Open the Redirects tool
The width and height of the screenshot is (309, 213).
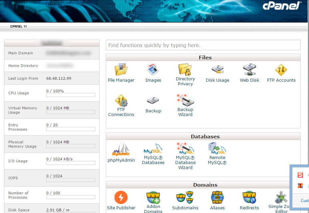(x=249, y=197)
